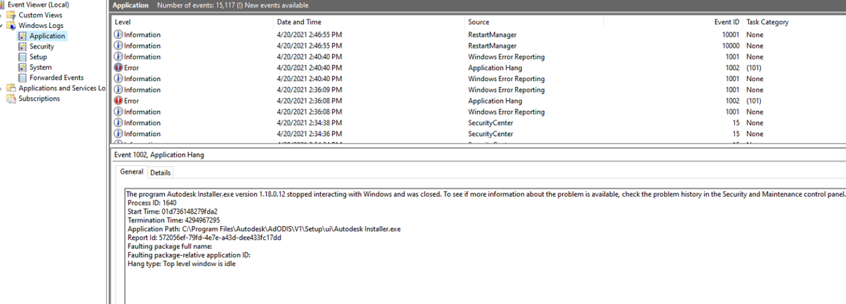Click the Subscriptions icon
Image resolution: width=846 pixels, height=304 pixels.
tap(12, 99)
